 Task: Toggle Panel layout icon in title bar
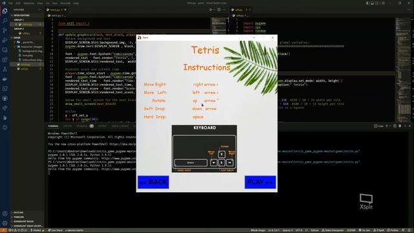(x=373, y=3)
